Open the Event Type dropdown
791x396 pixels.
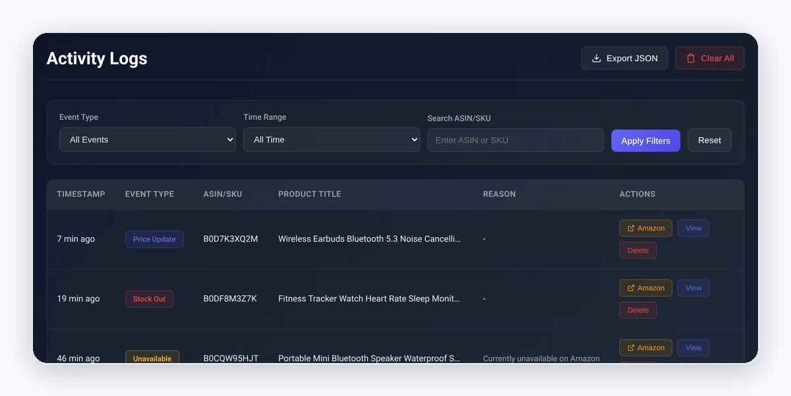[x=148, y=140]
